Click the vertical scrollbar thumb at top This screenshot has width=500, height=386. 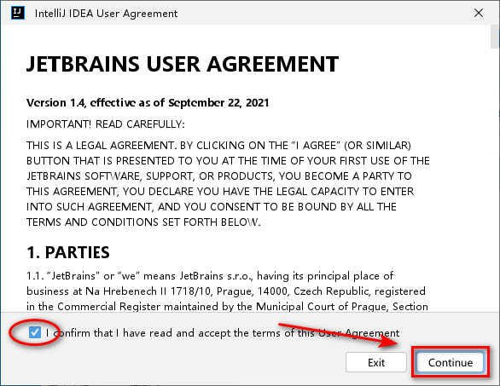[x=495, y=37]
